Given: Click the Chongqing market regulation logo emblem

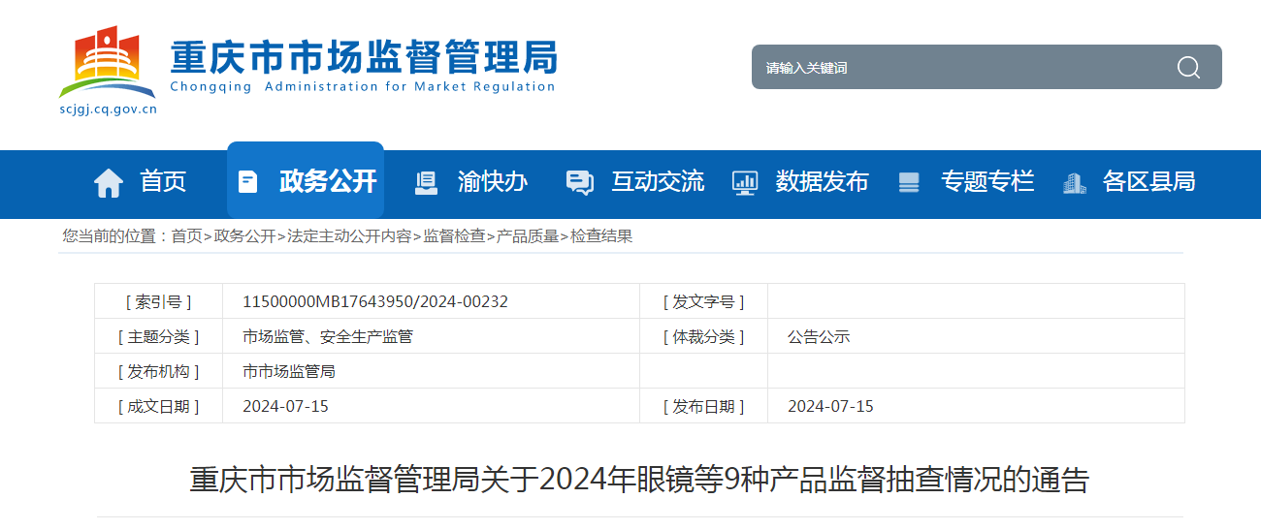Looking at the screenshot, I should tap(107, 63).
